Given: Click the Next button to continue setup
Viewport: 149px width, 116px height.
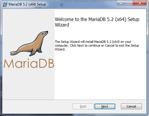Looking at the screenshot, I should (105, 106).
